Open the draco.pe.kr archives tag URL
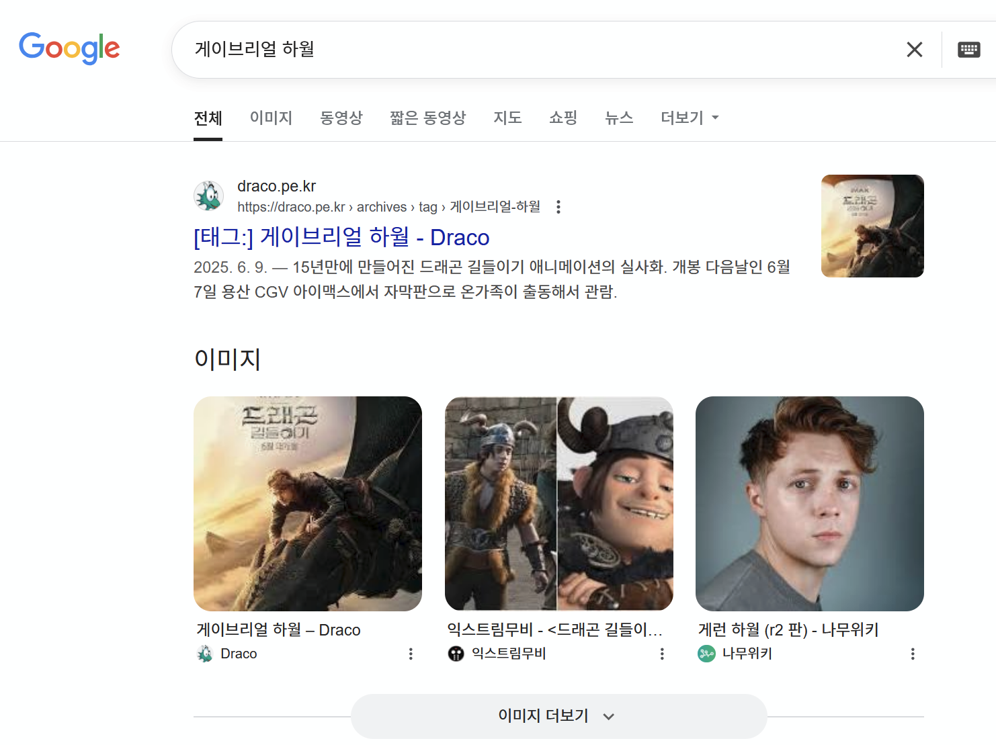The image size is (996, 745). pos(388,207)
